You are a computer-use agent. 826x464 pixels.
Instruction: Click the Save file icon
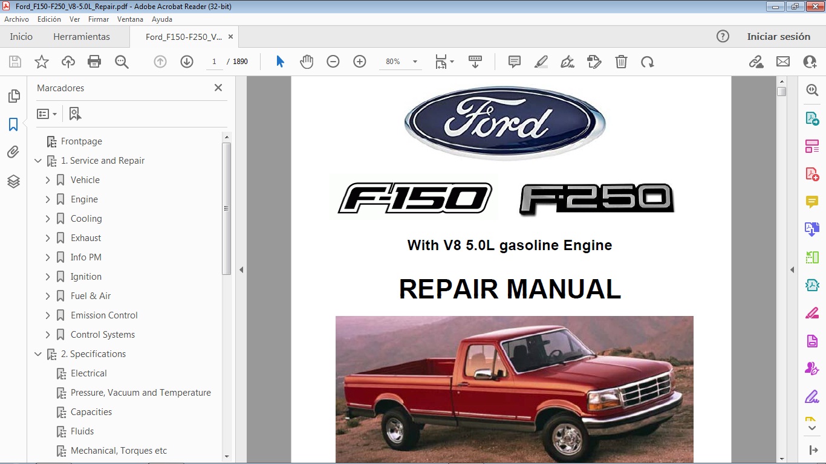pyautogui.click(x=15, y=62)
